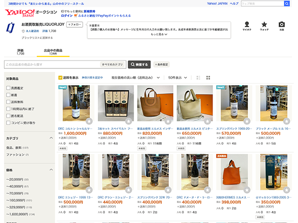Click the web search magnifier button
Image resolution: width=298 pixels, height=223 pixels.
coord(287,3)
